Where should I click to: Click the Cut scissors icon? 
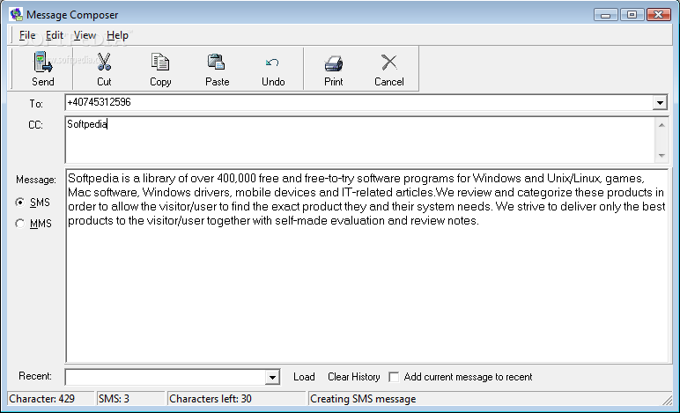click(104, 62)
